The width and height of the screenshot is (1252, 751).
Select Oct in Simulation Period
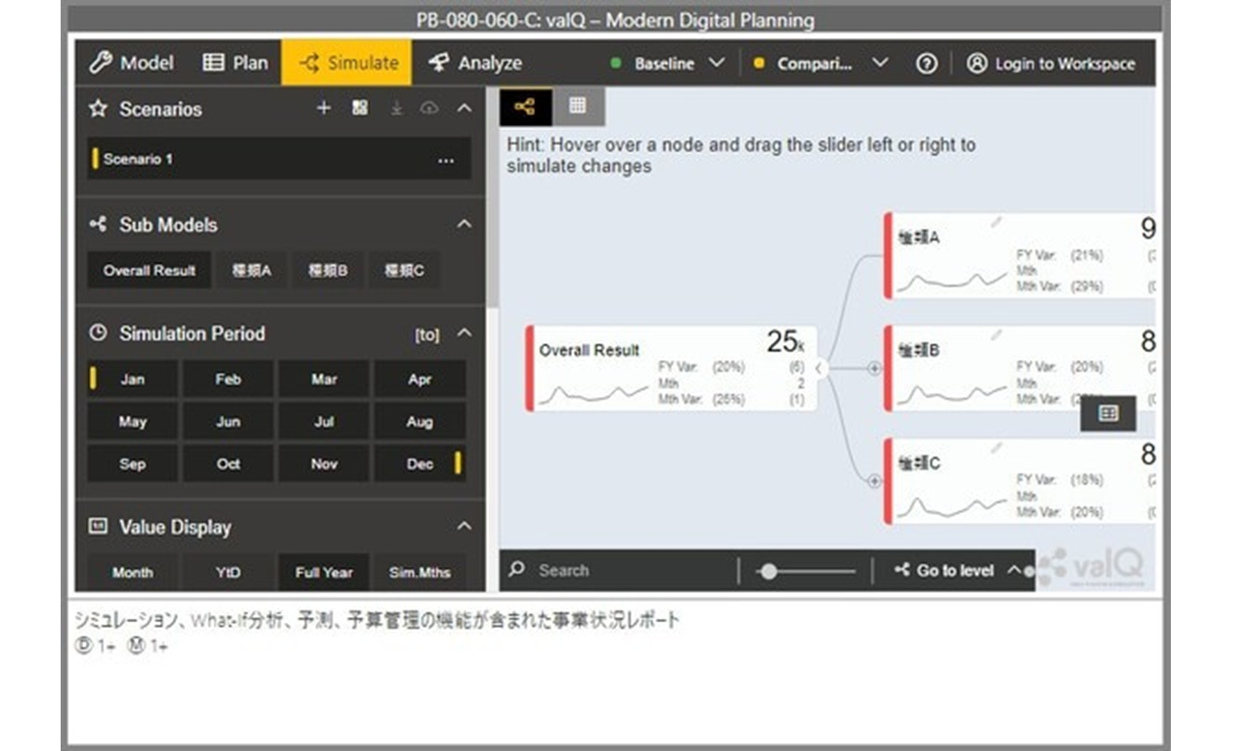coord(228,464)
